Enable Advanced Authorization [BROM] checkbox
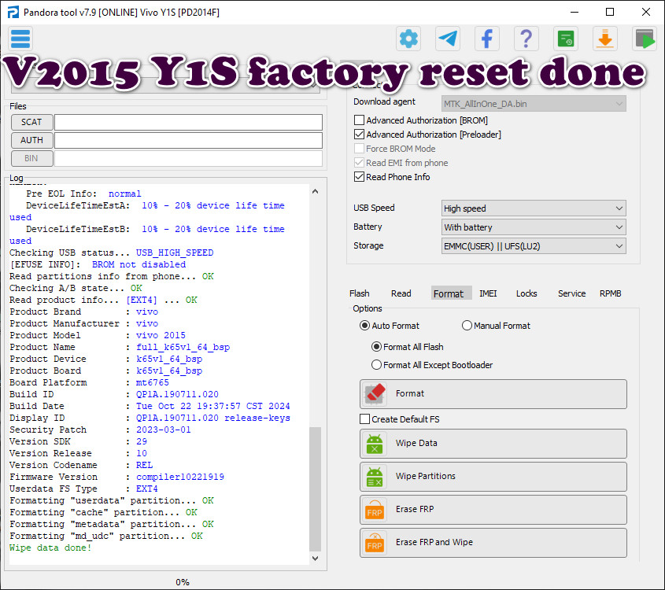665x590 pixels. (359, 120)
